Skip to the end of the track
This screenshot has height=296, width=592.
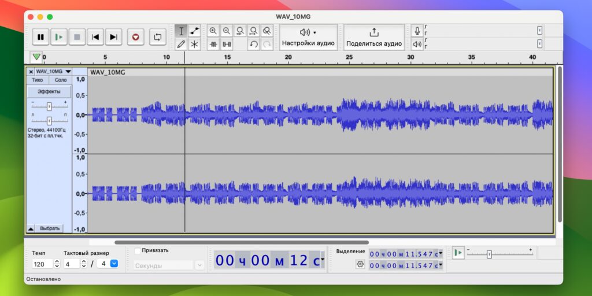pyautogui.click(x=113, y=37)
